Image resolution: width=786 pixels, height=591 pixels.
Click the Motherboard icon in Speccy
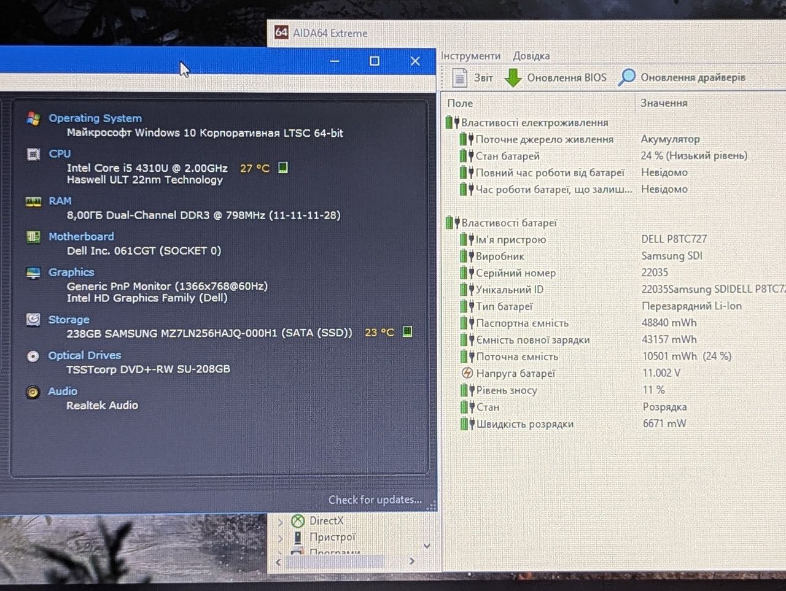33,237
